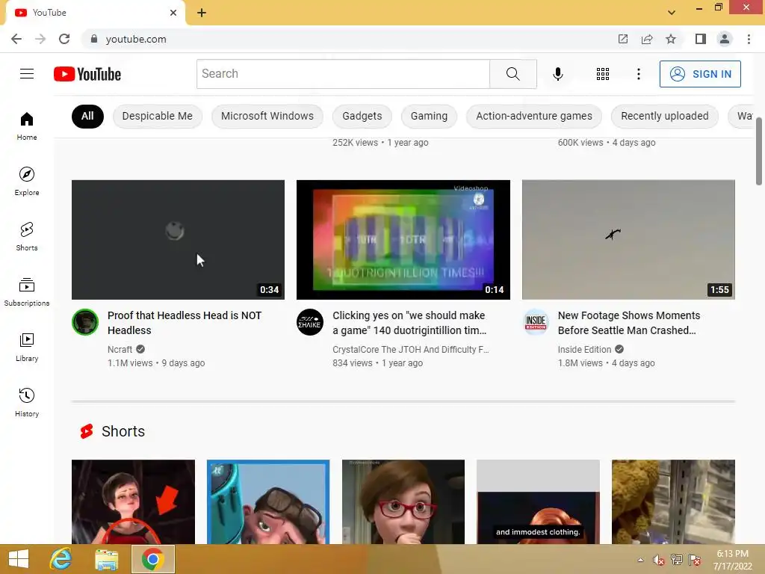The width and height of the screenshot is (765, 574).
Task: Click the YouTube logo
Action: click(x=87, y=74)
